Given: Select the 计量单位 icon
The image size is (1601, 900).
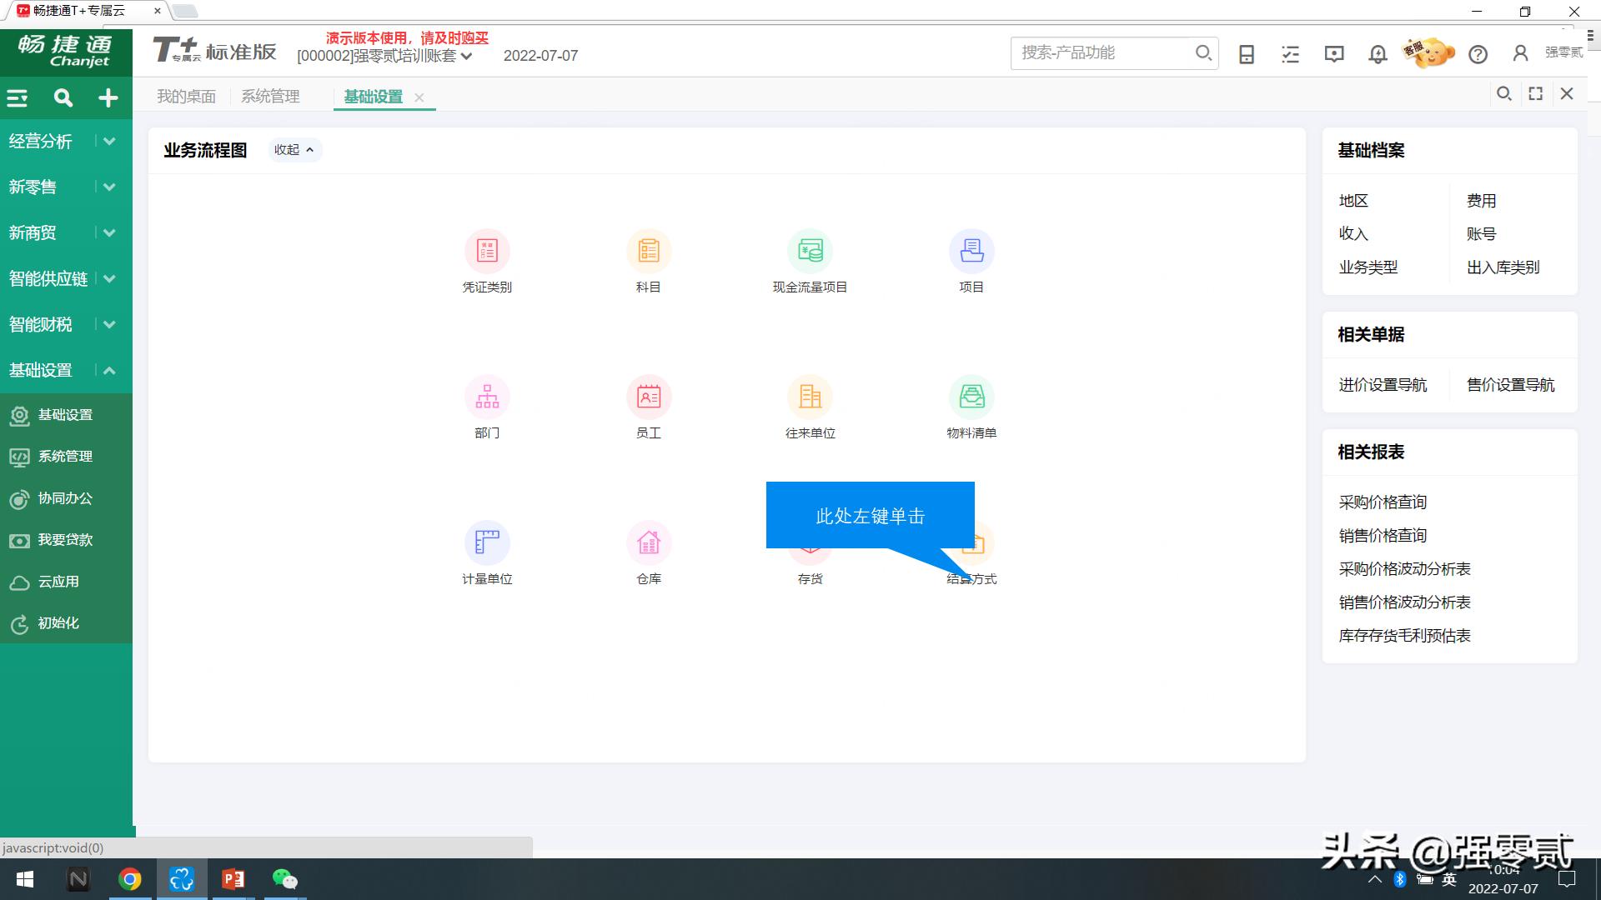Looking at the screenshot, I should click(x=487, y=542).
